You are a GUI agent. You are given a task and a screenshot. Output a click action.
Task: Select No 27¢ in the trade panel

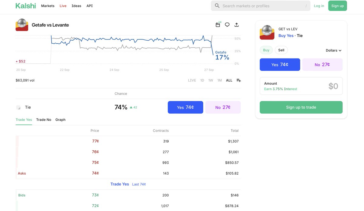(x=322, y=65)
